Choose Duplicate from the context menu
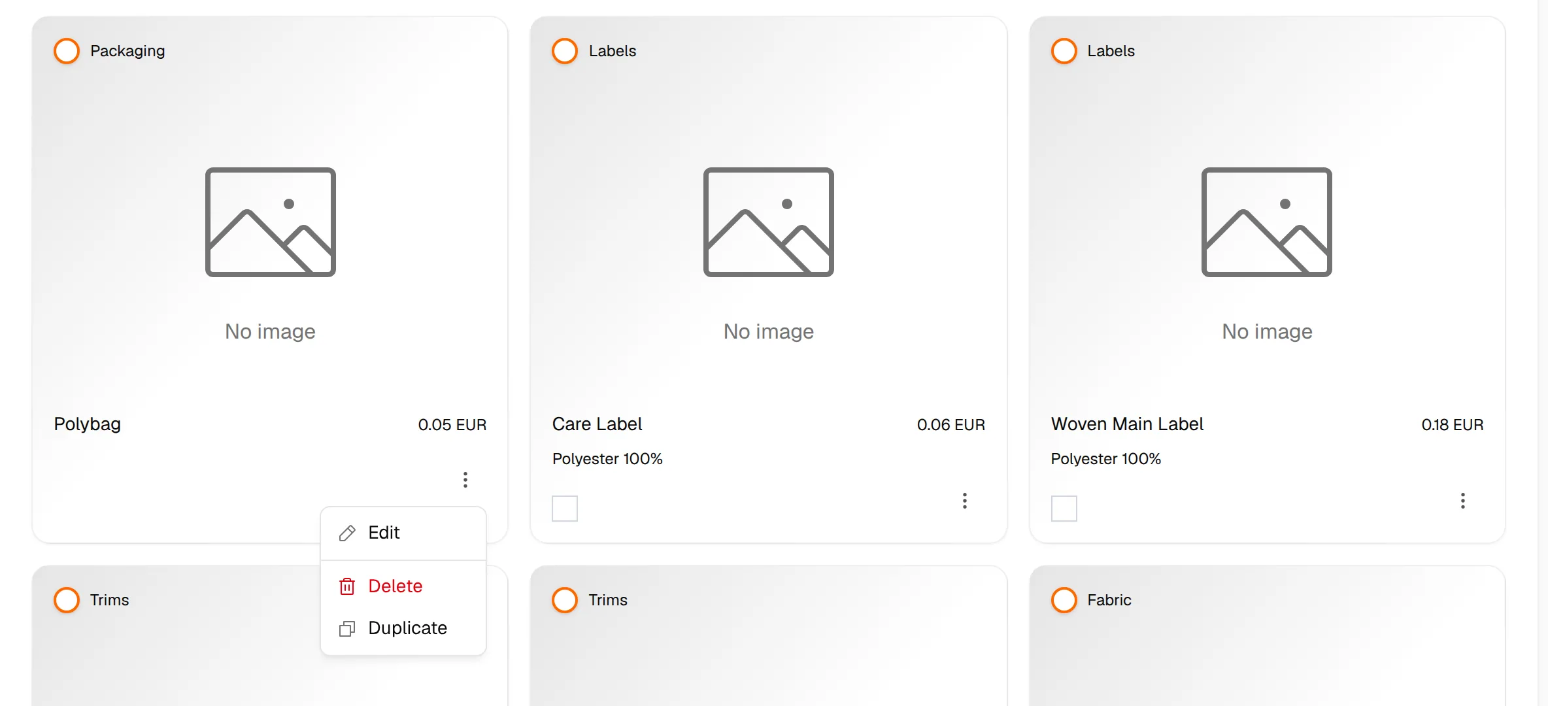1548x706 pixels. coord(403,628)
